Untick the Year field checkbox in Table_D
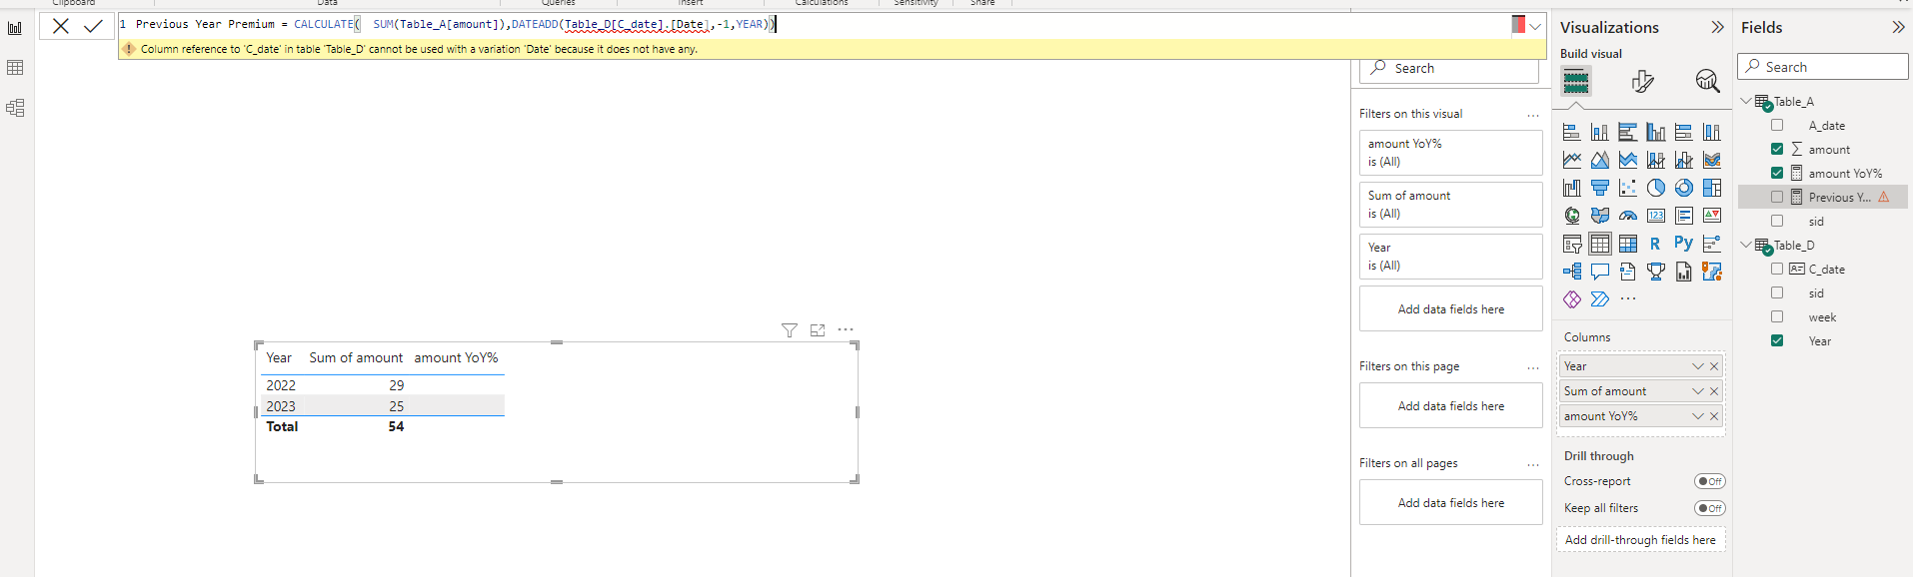 tap(1777, 341)
